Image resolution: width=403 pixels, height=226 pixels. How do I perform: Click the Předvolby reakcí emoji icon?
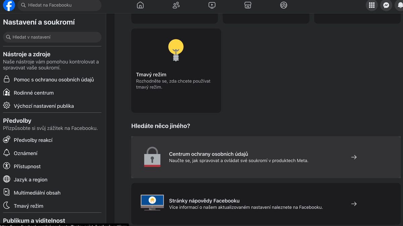7,140
